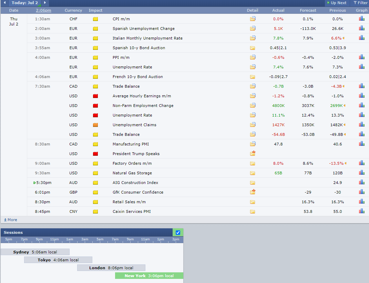Open USD Unemployment Rate event
This screenshot has height=283, width=369.
[132, 115]
